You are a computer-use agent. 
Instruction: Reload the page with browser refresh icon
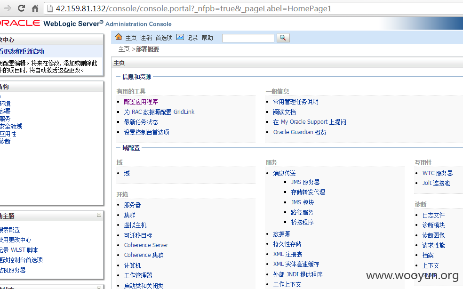point(21,8)
